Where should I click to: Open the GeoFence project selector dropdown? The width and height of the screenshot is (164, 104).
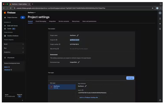(32, 13)
